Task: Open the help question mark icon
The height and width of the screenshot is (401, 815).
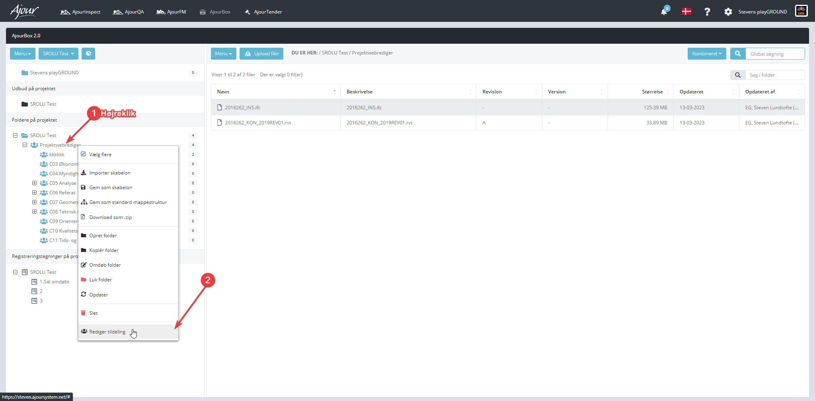Action: point(707,12)
